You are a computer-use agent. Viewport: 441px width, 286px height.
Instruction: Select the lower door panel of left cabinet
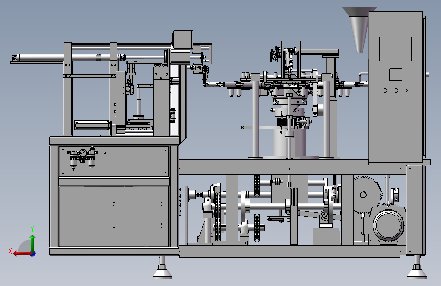114,216
